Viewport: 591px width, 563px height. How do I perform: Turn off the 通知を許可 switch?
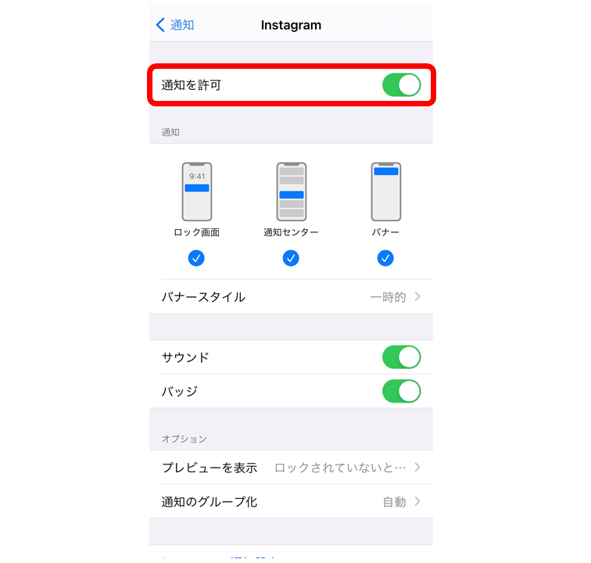[401, 85]
